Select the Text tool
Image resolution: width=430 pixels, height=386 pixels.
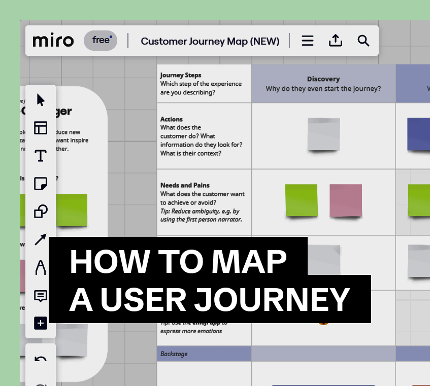click(x=40, y=156)
